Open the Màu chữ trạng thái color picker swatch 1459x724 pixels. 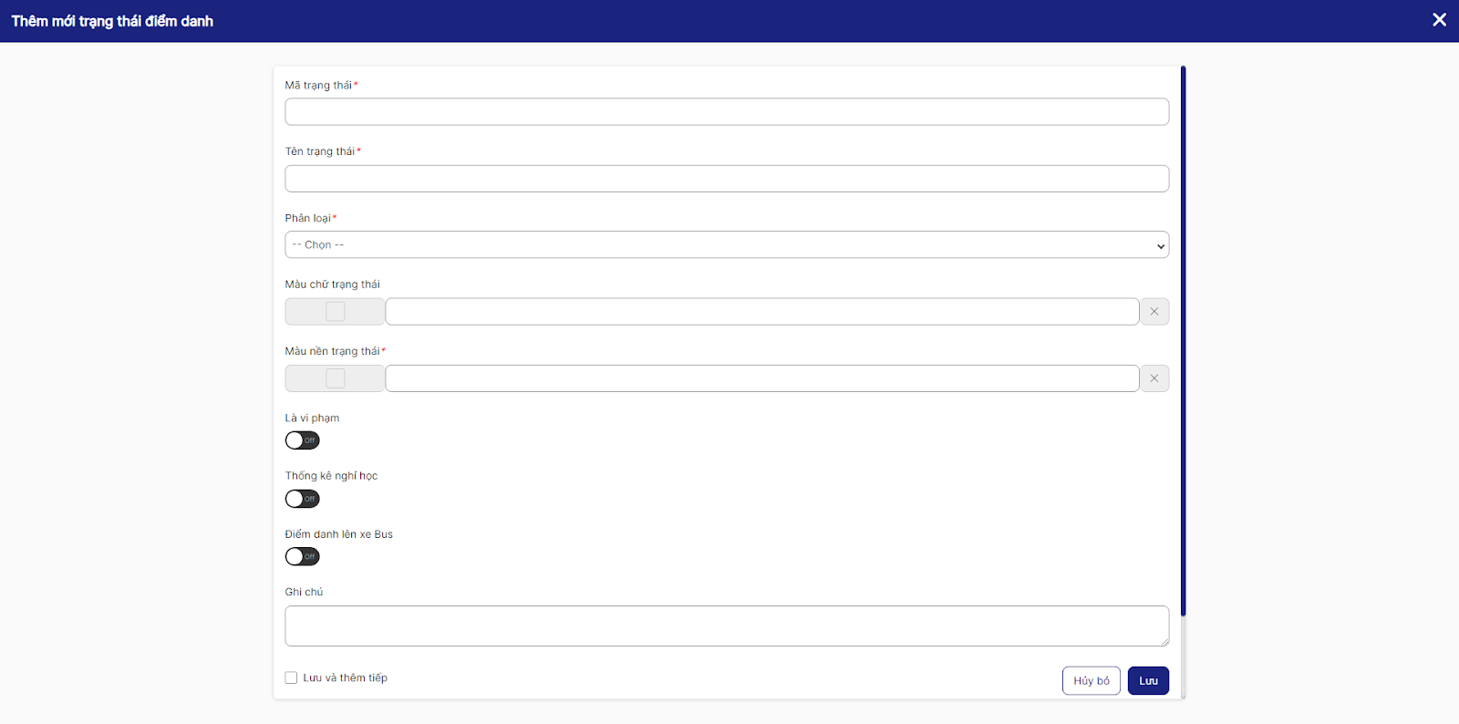pyautogui.click(x=335, y=312)
